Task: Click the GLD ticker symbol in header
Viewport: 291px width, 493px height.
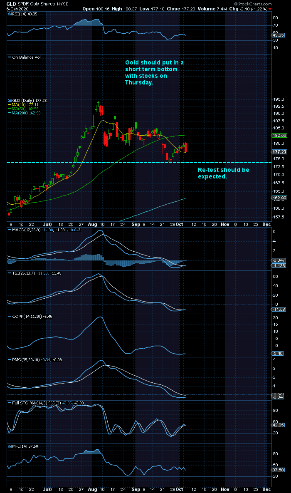Action: click(x=12, y=4)
